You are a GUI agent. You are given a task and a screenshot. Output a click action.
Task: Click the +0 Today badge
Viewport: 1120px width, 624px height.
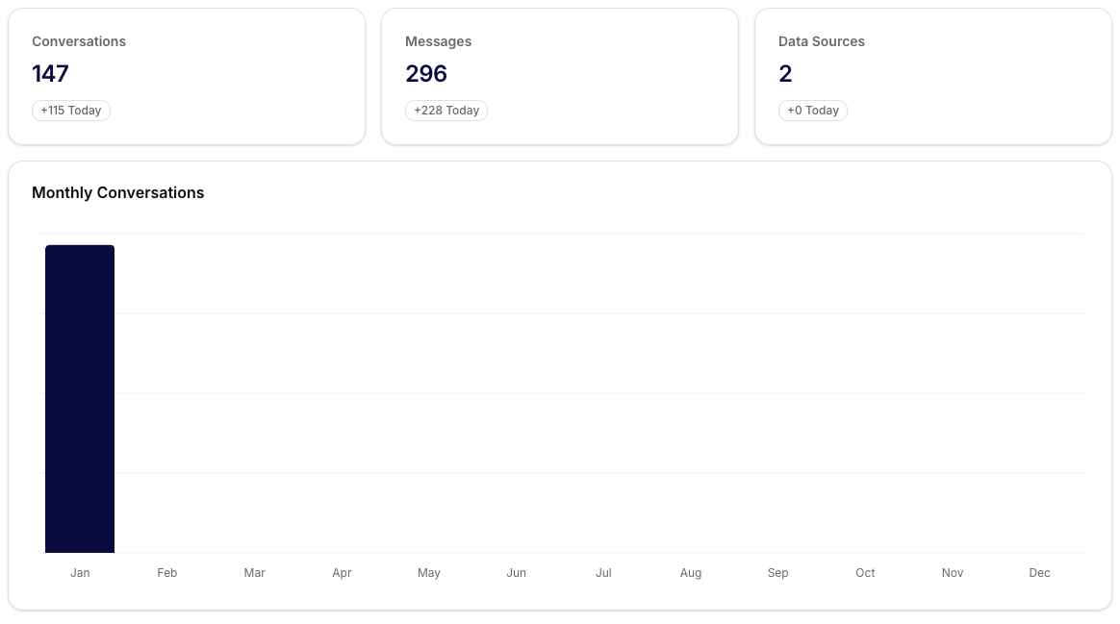(813, 111)
